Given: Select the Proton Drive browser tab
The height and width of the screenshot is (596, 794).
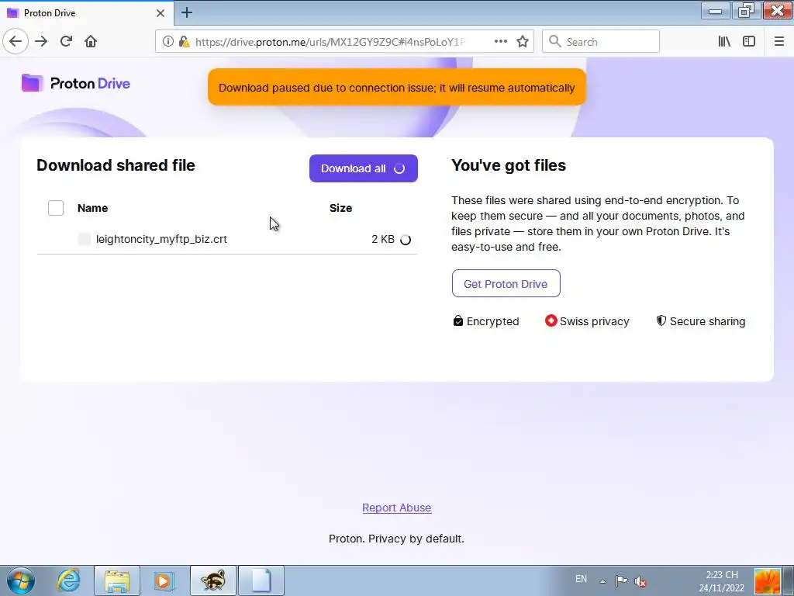Looking at the screenshot, I should pyautogui.click(x=87, y=12).
